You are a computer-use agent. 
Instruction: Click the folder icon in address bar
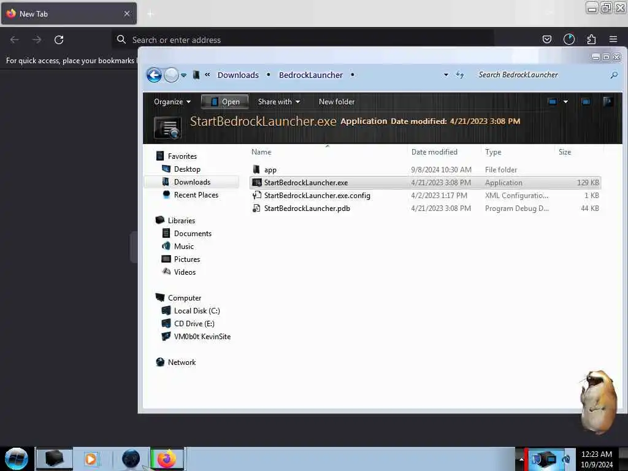point(196,75)
